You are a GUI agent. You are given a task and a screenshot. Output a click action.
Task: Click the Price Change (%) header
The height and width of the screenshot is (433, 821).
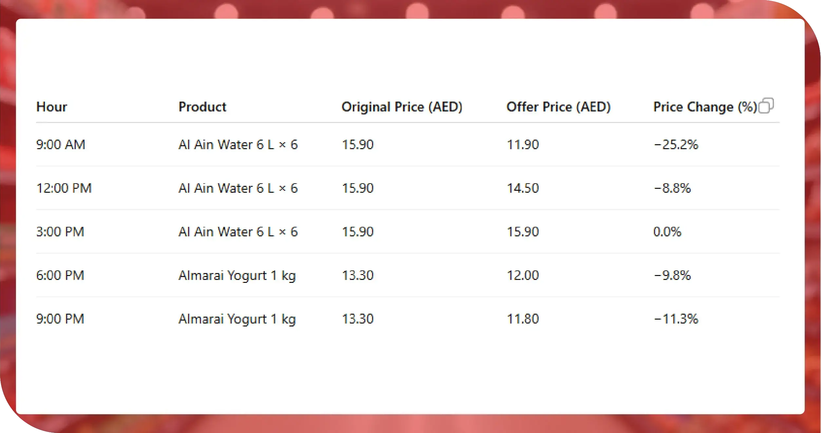point(705,107)
